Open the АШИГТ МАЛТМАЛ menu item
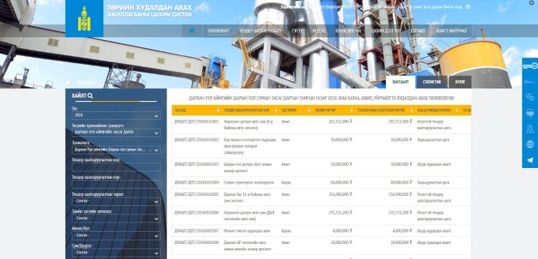This screenshot has height=259, width=538. (451, 31)
